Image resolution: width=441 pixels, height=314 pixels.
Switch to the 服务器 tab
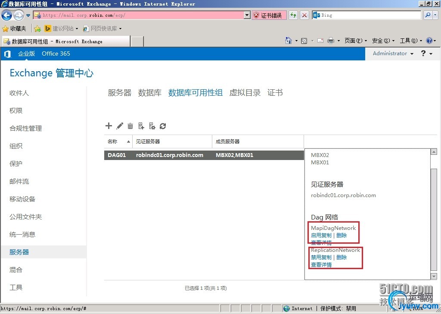(x=120, y=93)
